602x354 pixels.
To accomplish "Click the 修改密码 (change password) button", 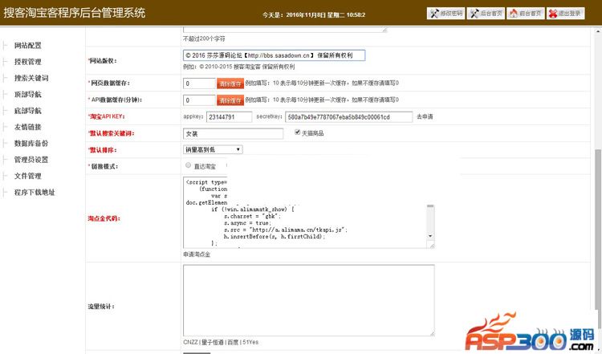I will point(445,14).
